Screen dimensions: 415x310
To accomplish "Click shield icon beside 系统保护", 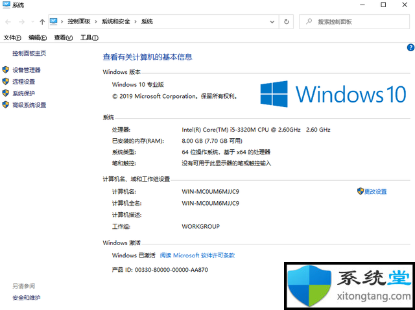I will click(x=6, y=93).
